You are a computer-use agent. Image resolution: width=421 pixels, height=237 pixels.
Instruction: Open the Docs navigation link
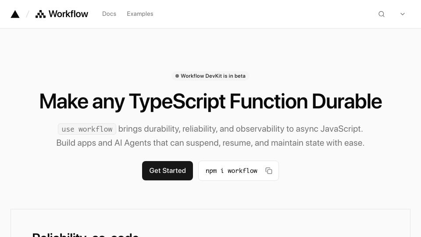pos(109,14)
